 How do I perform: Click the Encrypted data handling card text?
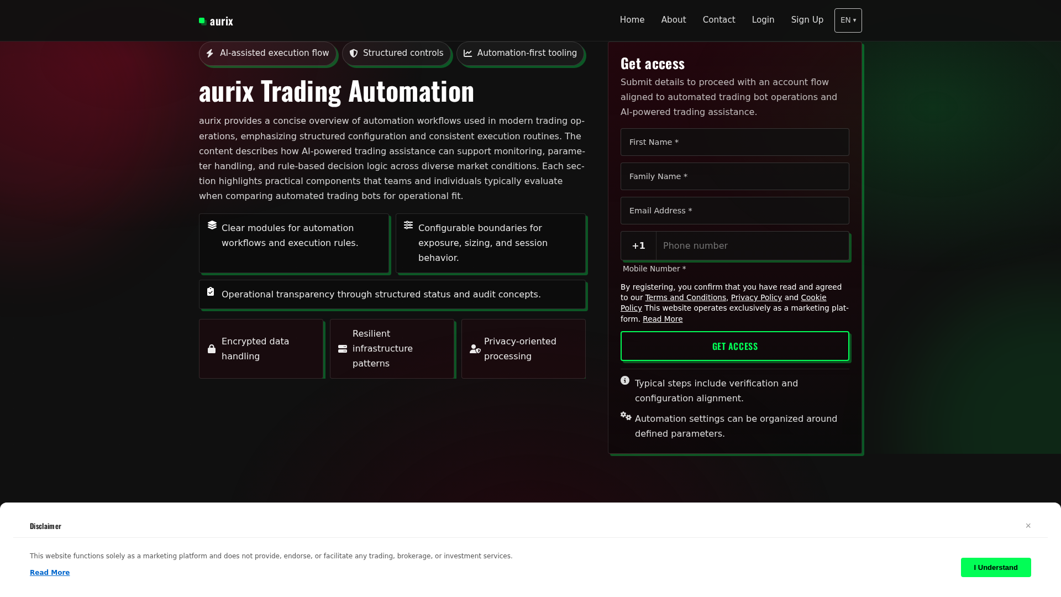(x=255, y=349)
